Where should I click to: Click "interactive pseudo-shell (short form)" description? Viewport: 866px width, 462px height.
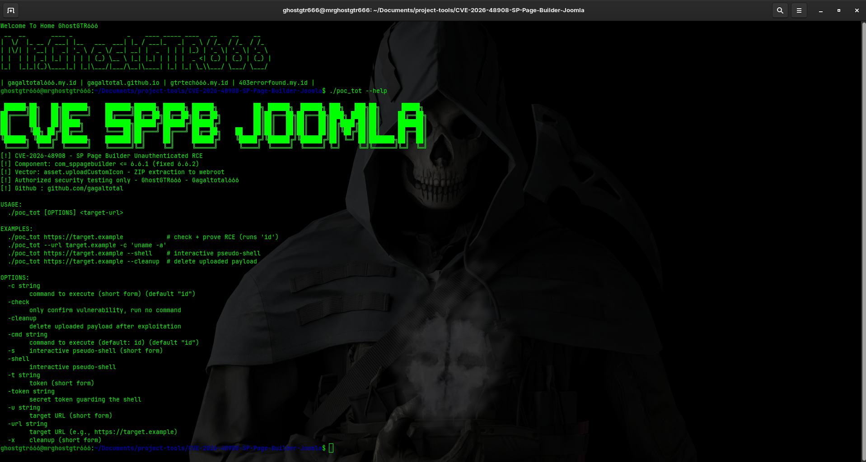96,351
